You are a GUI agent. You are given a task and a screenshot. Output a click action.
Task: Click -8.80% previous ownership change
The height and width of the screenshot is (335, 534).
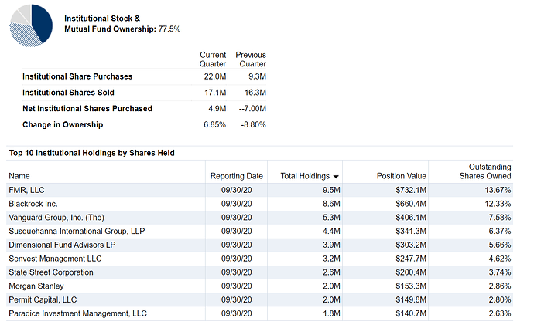253,125
